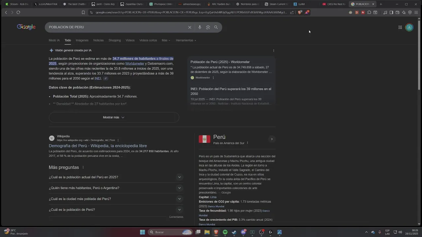Click the Google logo
Screen dimensions: 422x237
pyautogui.click(x=26, y=27)
